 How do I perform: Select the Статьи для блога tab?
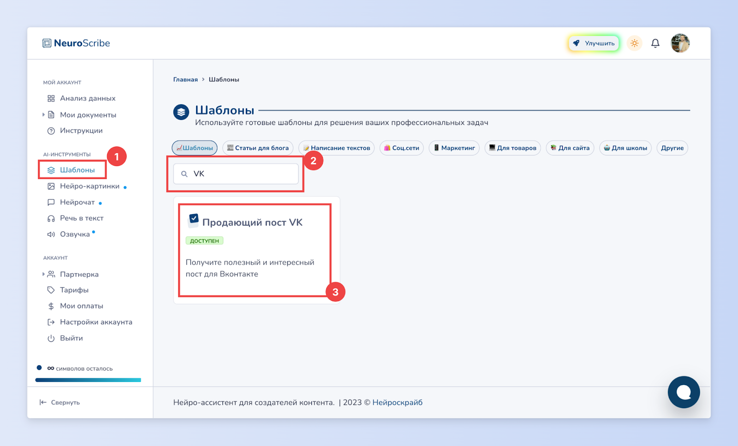[x=258, y=148]
